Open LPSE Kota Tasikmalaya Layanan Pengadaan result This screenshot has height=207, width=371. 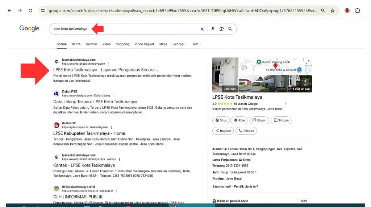(x=106, y=70)
